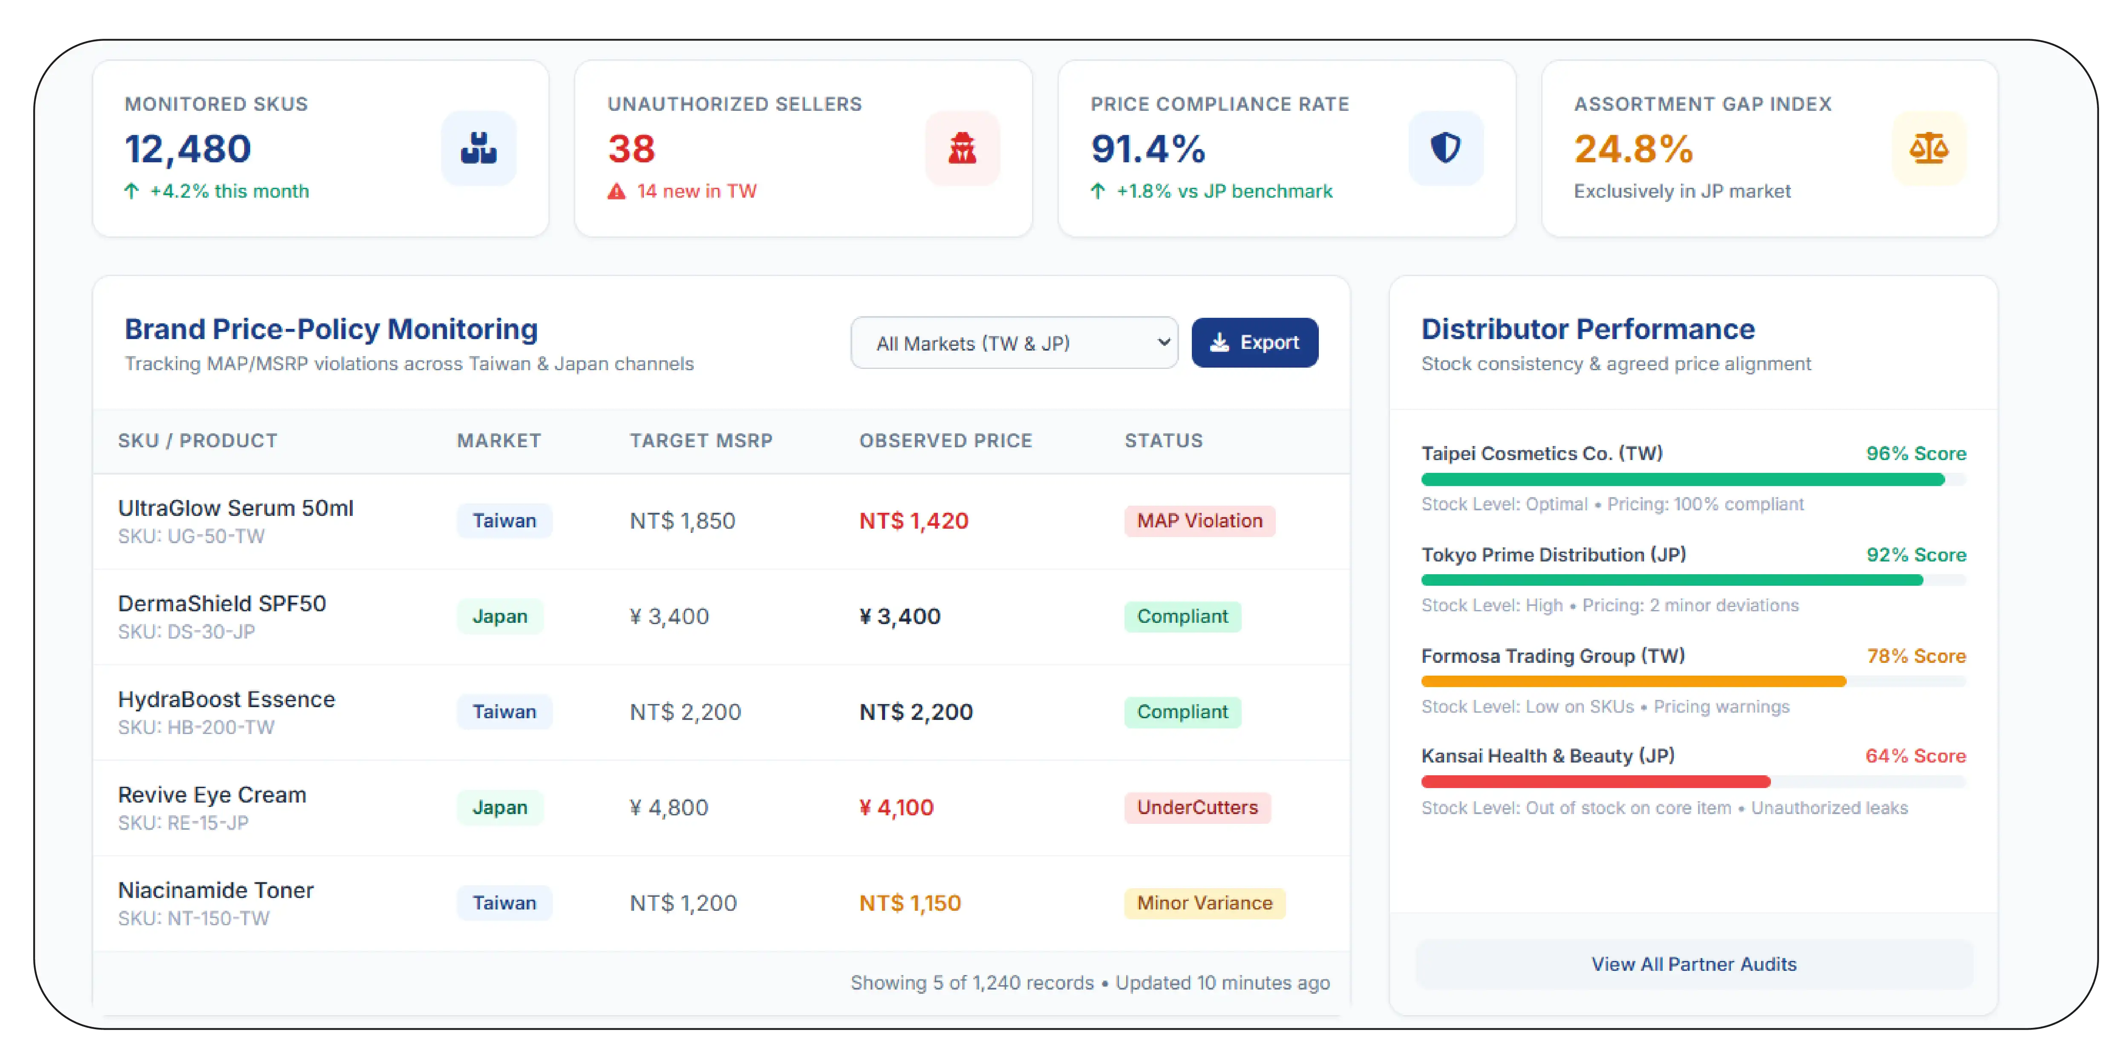Viewport: 2128px width, 1056px height.
Task: Click the red warning triangle icon
Action: point(616,192)
